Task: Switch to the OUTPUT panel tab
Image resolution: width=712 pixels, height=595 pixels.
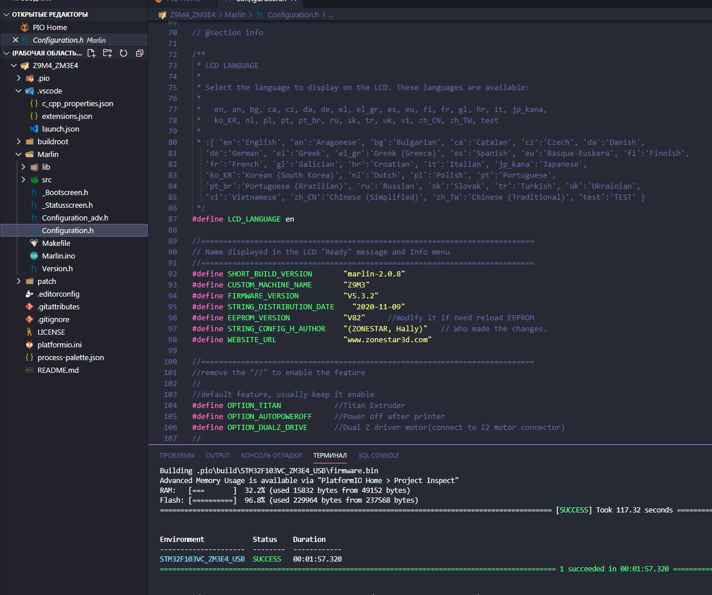Action: coord(218,455)
